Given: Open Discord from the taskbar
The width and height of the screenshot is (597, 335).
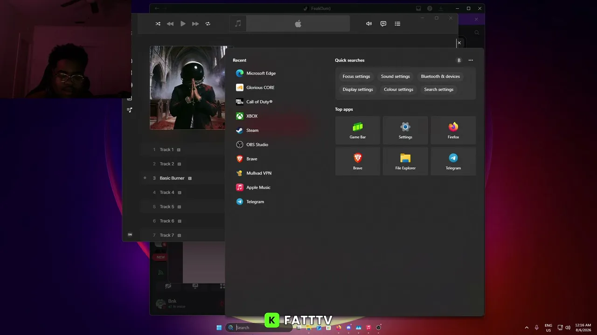Looking at the screenshot, I should (348, 328).
